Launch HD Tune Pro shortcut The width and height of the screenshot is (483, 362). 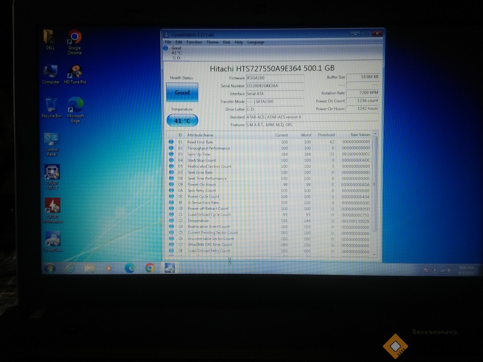[75, 74]
